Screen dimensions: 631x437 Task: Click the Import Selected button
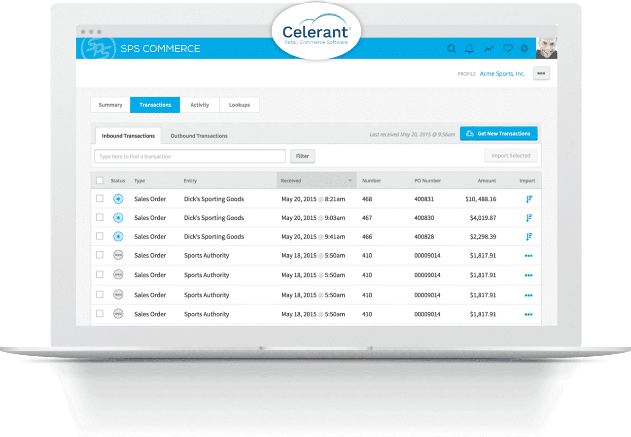pos(511,156)
